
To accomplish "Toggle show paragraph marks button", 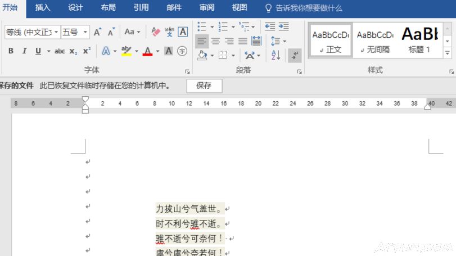I will 295,55.
